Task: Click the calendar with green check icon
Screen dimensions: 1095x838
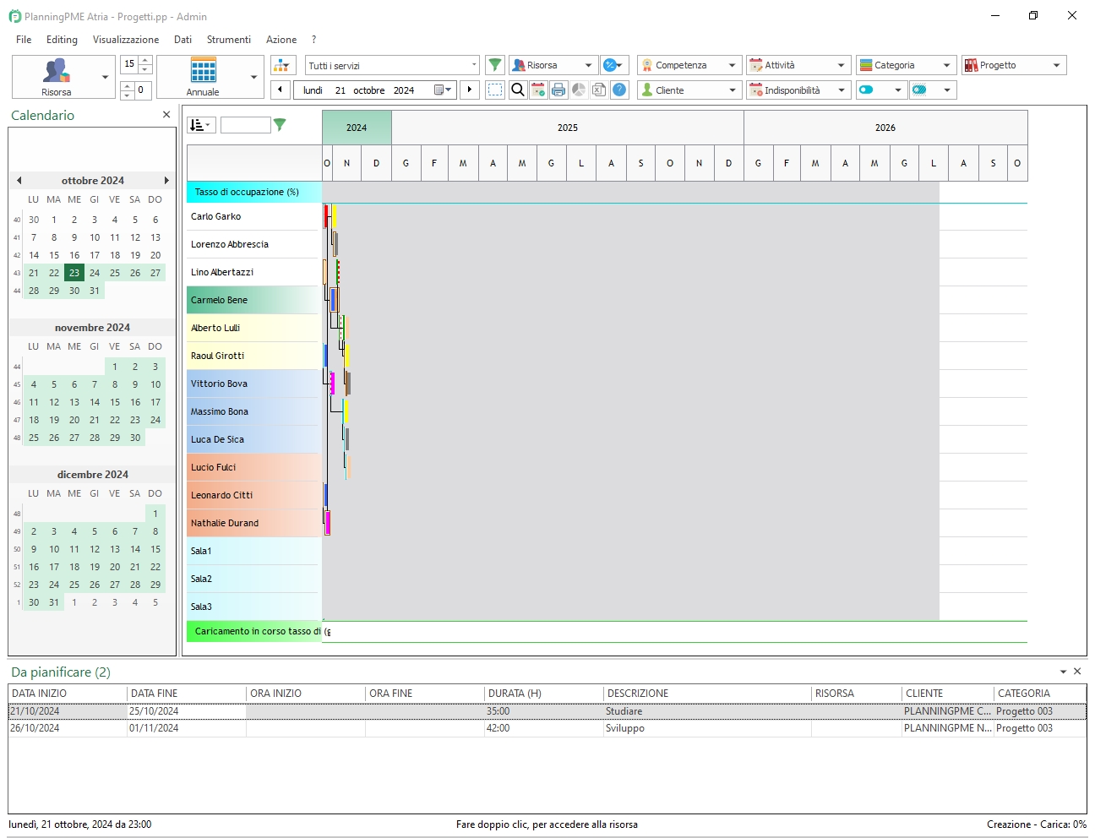Action: coord(538,90)
